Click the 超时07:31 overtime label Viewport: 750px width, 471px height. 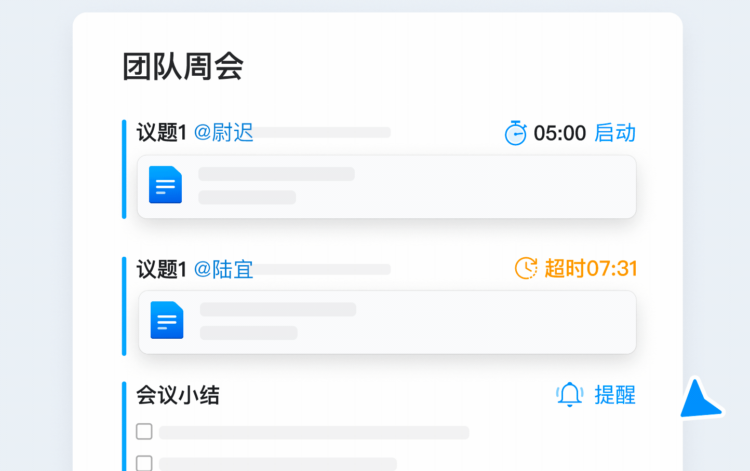tap(591, 269)
